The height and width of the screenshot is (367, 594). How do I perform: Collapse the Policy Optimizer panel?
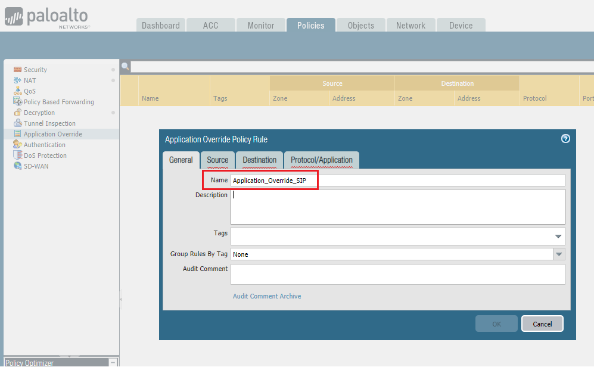point(113,362)
